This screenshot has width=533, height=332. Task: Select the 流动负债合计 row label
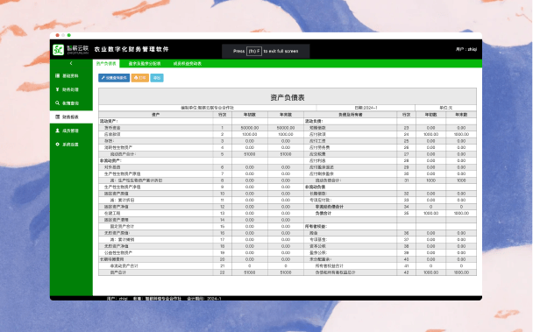[329, 180]
